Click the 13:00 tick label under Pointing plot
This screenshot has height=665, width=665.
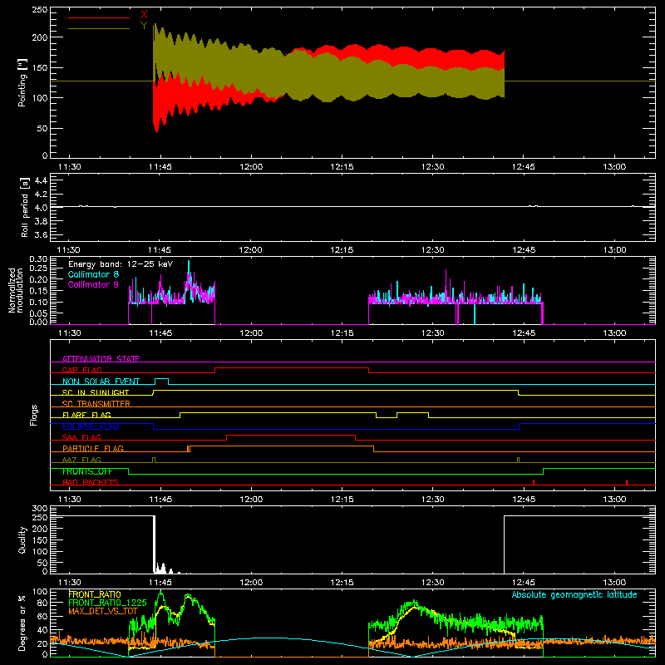click(614, 167)
